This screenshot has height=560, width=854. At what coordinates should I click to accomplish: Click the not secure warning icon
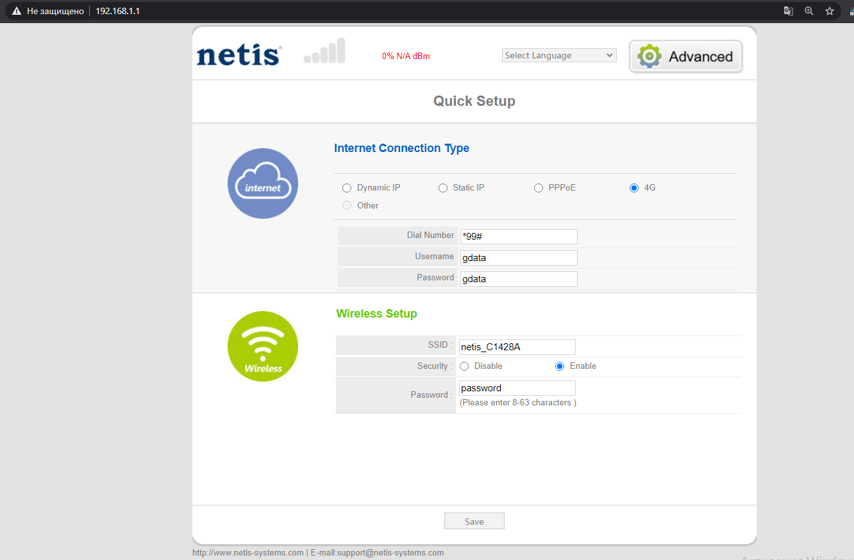click(x=17, y=11)
